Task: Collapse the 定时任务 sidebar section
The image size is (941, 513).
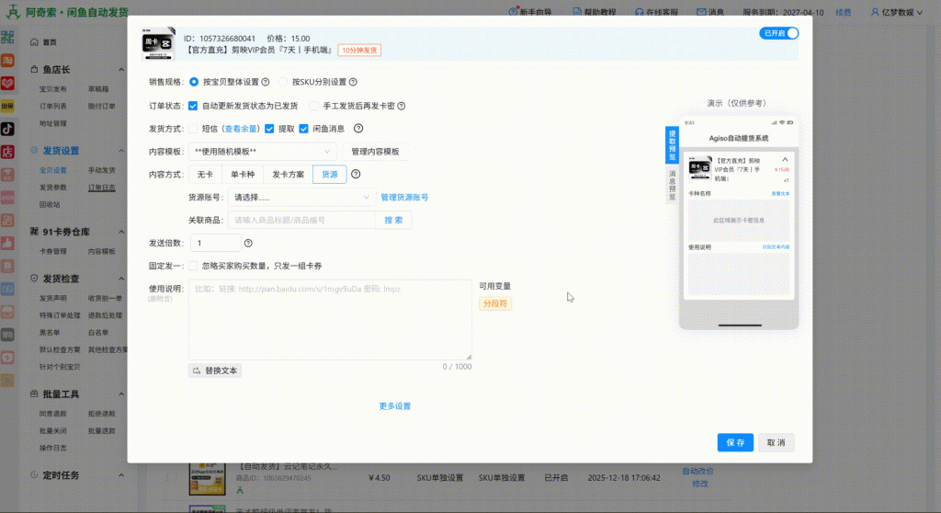Action: tap(121, 475)
